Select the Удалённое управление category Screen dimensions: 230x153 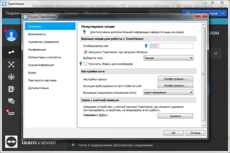50,42
